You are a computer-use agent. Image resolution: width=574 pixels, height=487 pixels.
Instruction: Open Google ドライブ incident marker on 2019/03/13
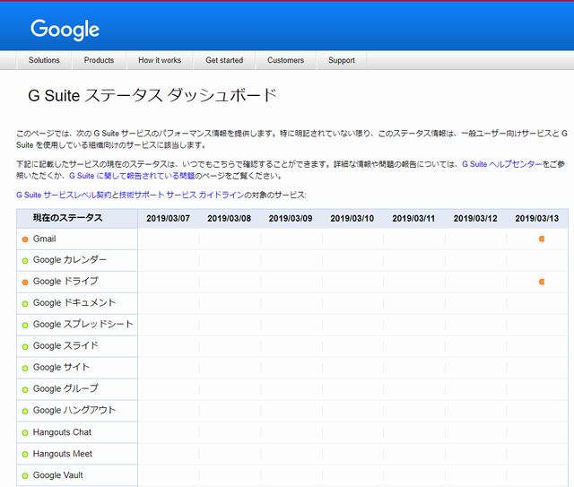(x=542, y=282)
